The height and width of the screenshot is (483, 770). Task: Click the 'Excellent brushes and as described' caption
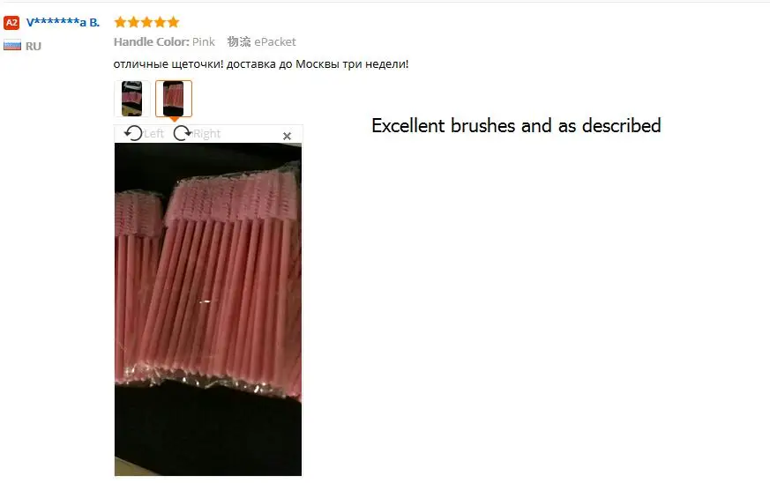pos(516,126)
